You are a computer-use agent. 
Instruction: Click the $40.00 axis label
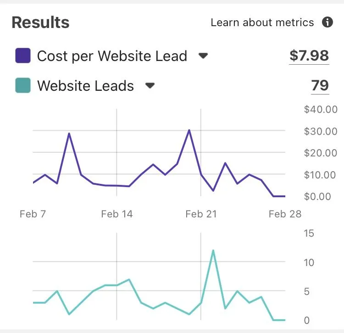point(321,109)
